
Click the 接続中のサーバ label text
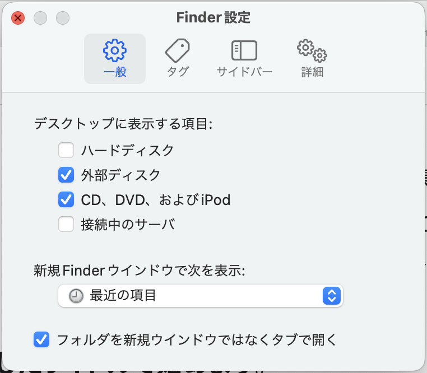(128, 225)
